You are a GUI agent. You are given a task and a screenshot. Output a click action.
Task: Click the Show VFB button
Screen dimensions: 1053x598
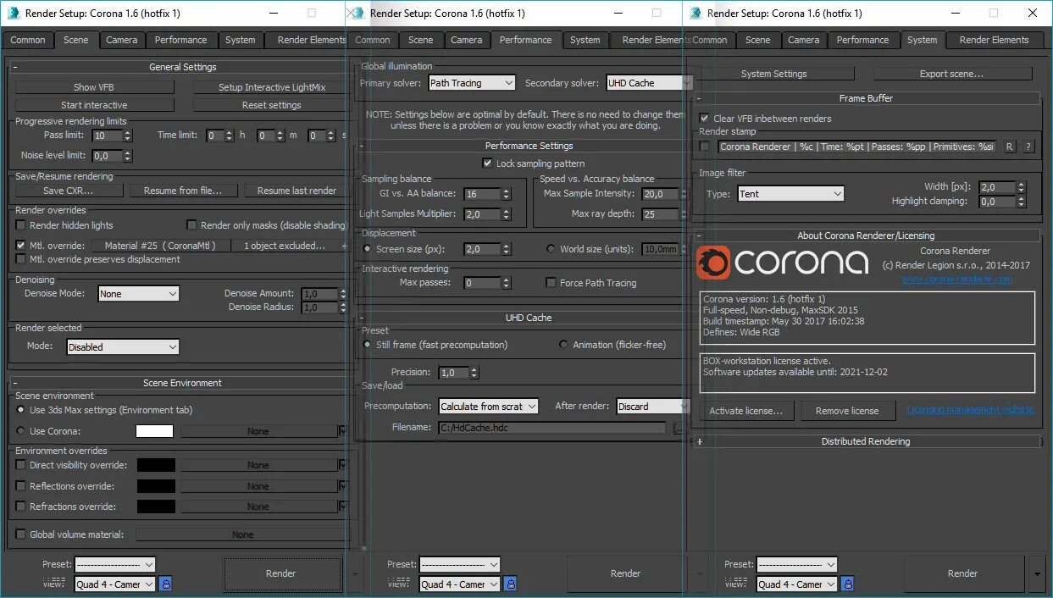click(94, 87)
